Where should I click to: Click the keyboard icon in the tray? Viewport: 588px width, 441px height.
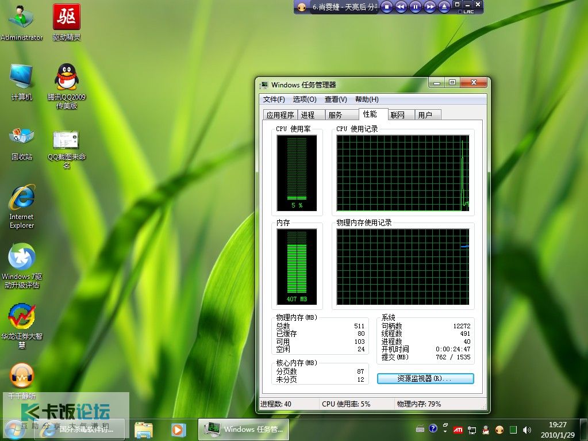point(420,429)
